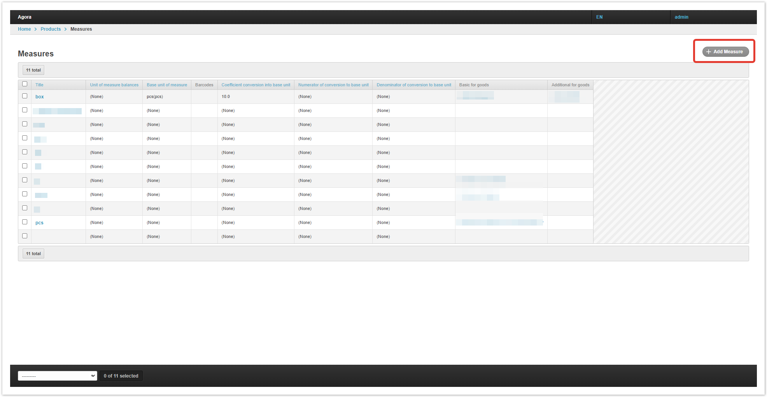
Task: Click the plus icon on Add Measure
Action: [x=709, y=52]
